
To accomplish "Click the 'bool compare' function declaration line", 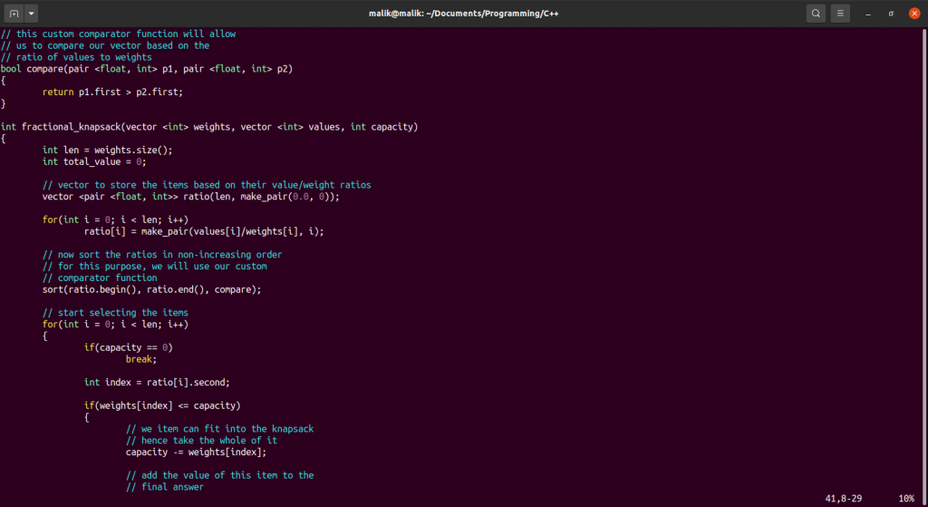I will point(147,69).
